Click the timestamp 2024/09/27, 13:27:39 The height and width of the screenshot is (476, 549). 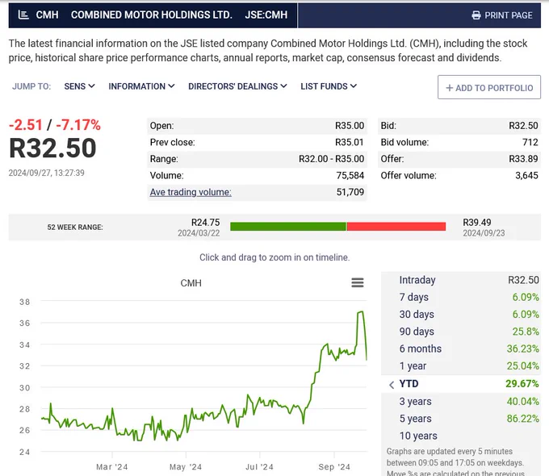(47, 173)
